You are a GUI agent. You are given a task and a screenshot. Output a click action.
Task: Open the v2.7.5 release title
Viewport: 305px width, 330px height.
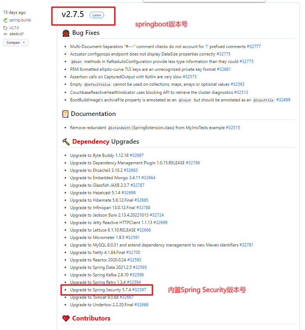tap(73, 15)
